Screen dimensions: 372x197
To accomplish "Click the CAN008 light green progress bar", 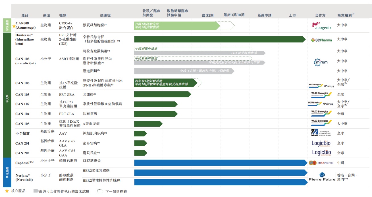I will [177, 26].
